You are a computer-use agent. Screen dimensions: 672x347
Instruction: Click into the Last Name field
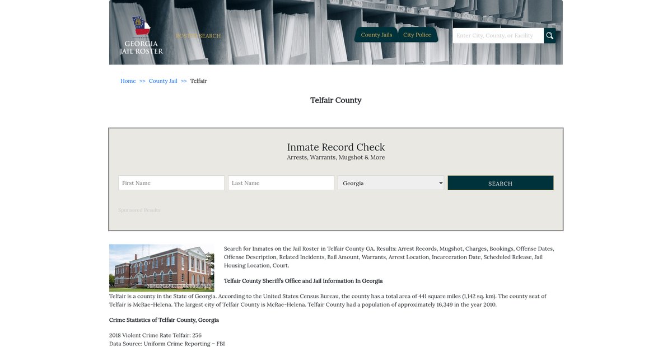281,183
